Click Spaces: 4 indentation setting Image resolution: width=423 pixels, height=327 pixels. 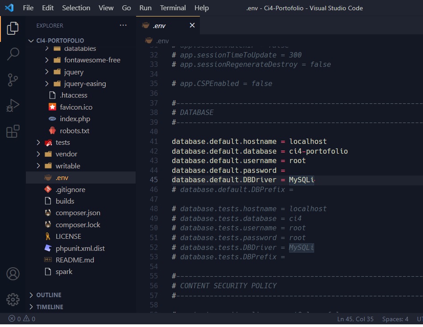(395, 319)
